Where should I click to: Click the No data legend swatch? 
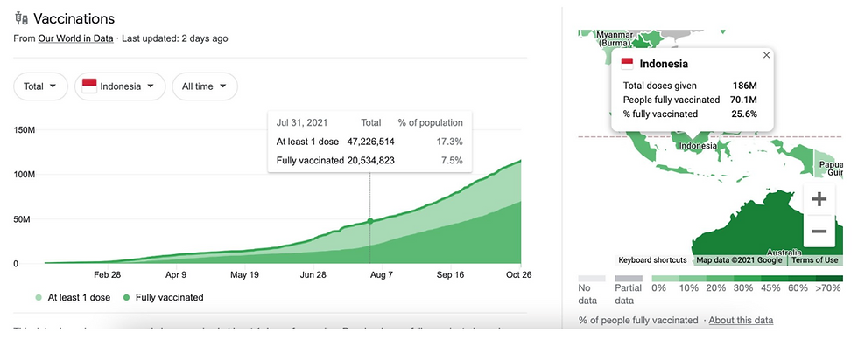tap(592, 279)
